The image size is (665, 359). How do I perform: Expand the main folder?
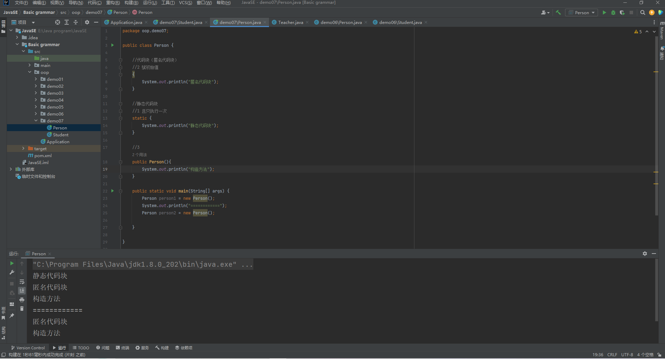[30, 65]
